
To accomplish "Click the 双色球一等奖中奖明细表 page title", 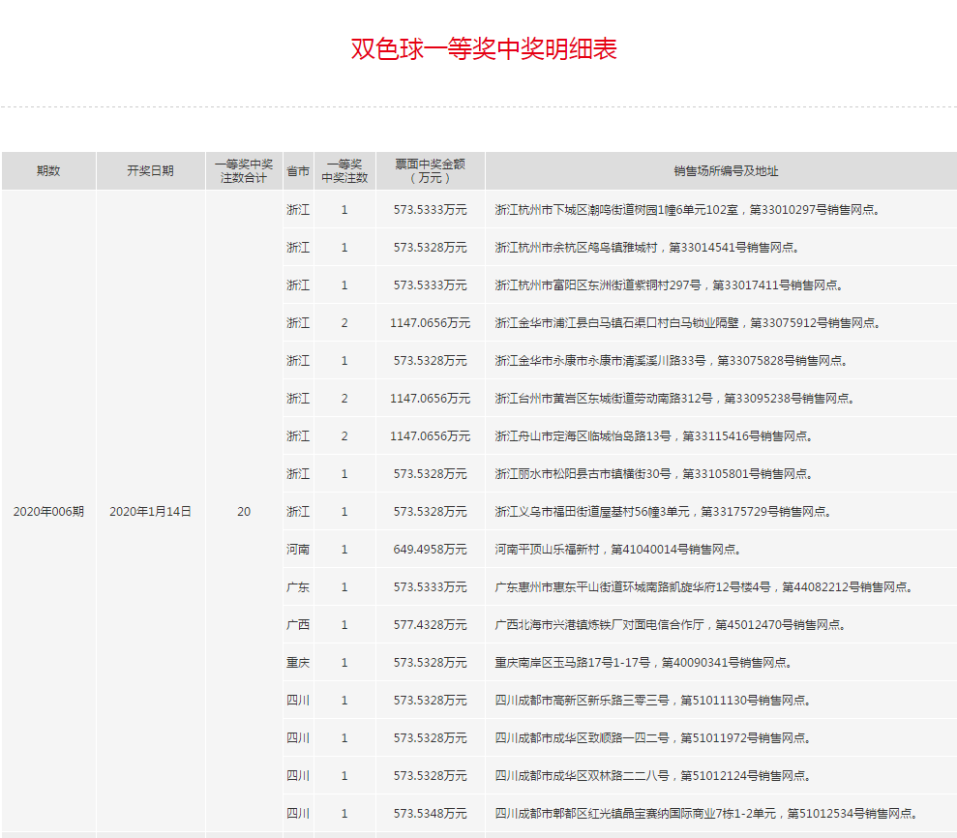I will [x=483, y=49].
